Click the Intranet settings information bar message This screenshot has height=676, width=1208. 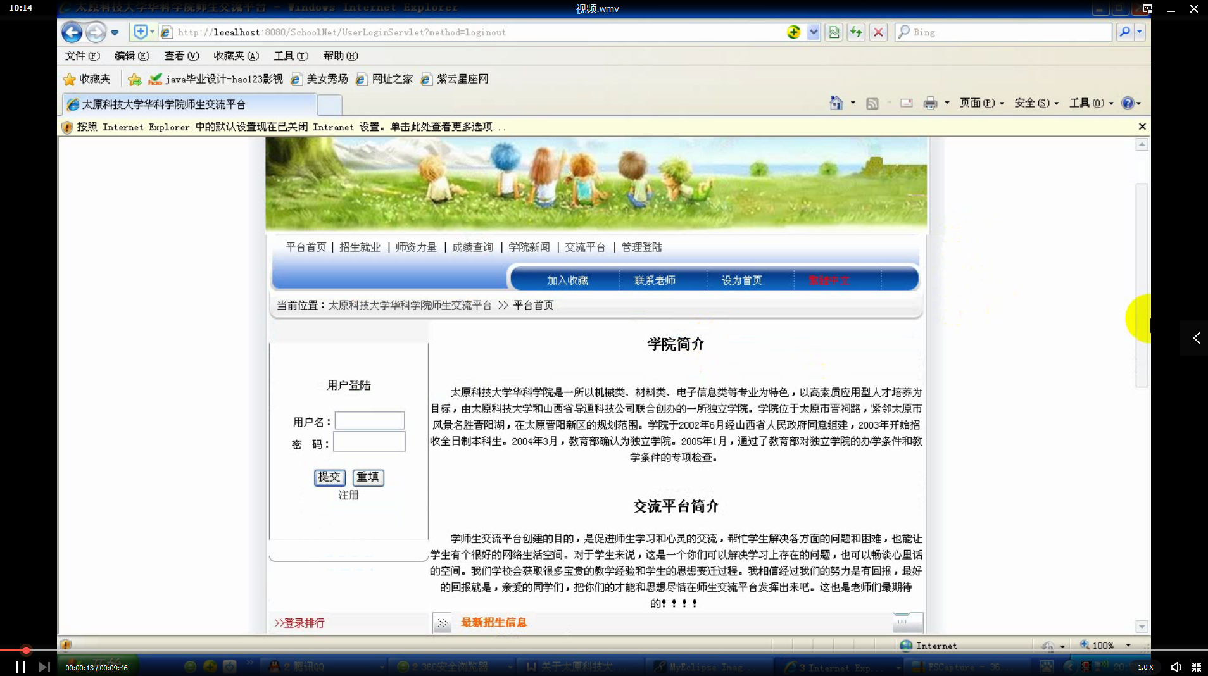[291, 127]
